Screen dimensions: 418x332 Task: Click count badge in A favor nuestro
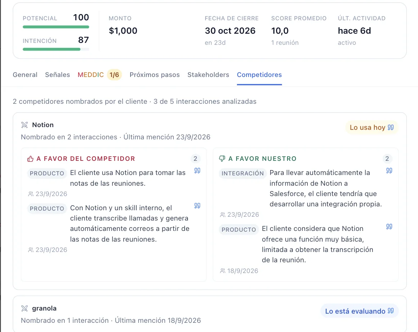pos(387,159)
